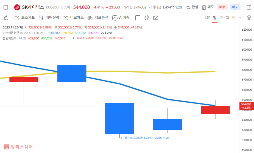Toggle the left sidebar panel icon
Image resolution: width=254 pixels, height=153 pixels.
[x=5, y=7]
